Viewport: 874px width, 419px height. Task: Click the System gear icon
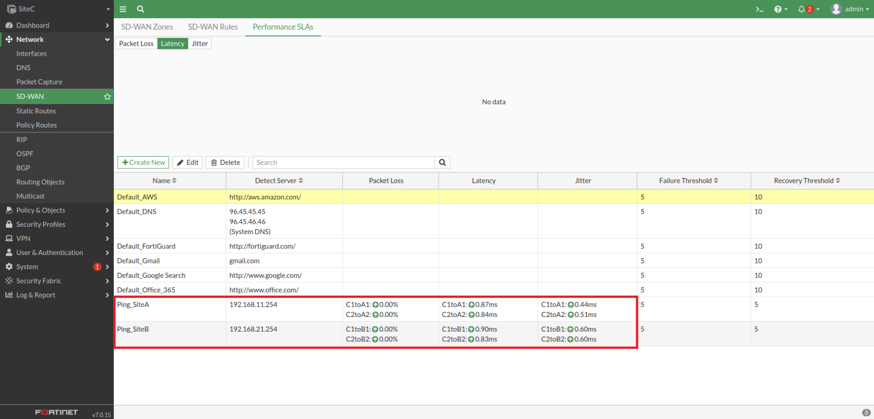click(x=9, y=266)
